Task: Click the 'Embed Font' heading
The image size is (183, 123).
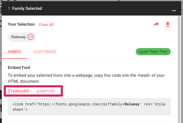Action: [x=19, y=67]
